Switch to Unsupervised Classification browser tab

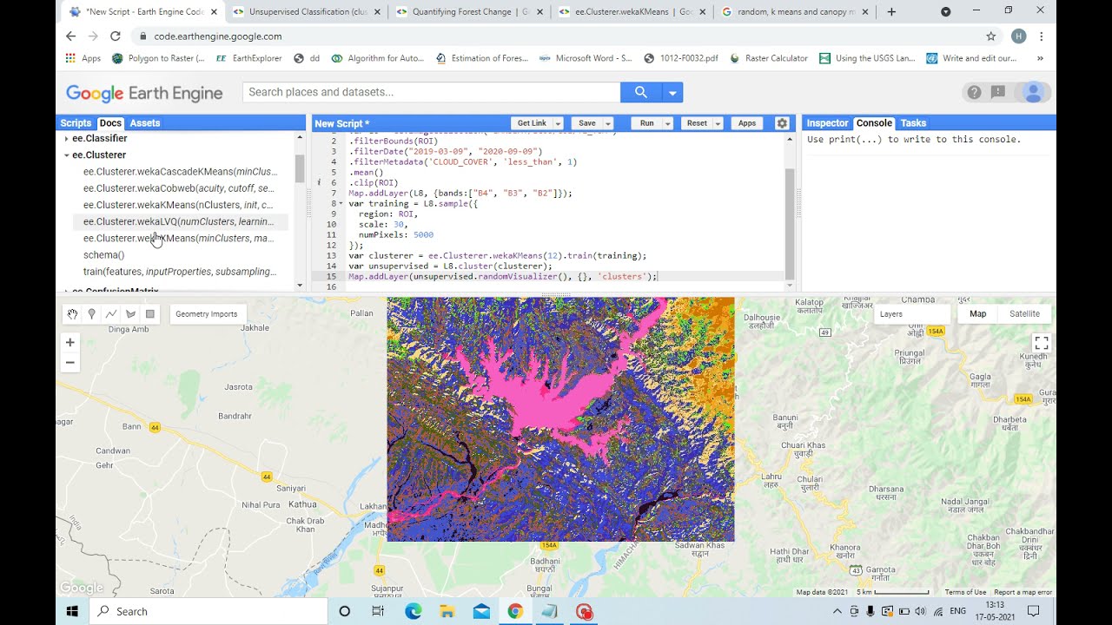(x=307, y=12)
